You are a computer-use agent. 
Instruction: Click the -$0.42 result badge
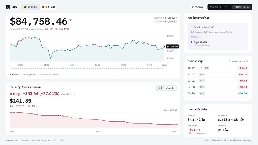click(x=243, y=68)
